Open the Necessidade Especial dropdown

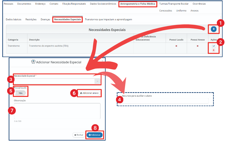[x=57, y=81]
